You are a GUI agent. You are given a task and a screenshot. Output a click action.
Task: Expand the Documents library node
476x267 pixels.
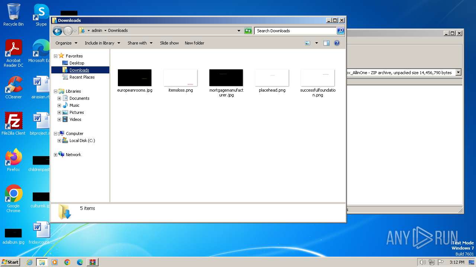[x=59, y=98]
